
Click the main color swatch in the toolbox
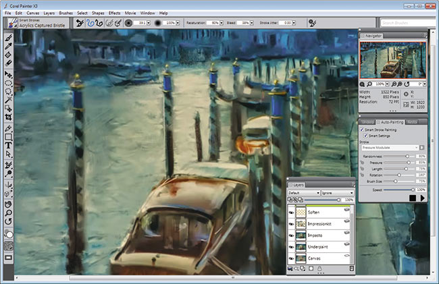pyautogui.click(x=9, y=235)
